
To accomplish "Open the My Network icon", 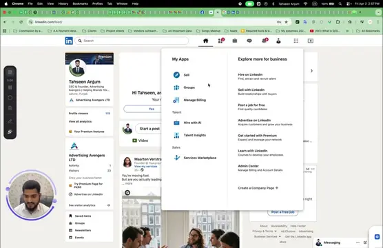I will pyautogui.click(x=221, y=41).
